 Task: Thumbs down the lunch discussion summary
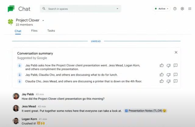coord(168,75)
